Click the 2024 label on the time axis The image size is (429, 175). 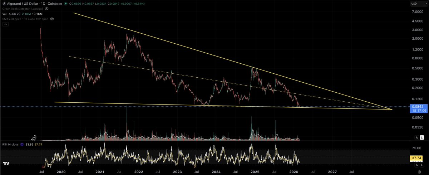click(216, 172)
